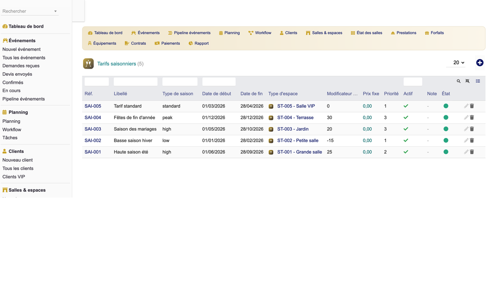Screen dimensions: 496x307
Task: Go to Nouvel événement in sidebar
Action: (x=21, y=50)
